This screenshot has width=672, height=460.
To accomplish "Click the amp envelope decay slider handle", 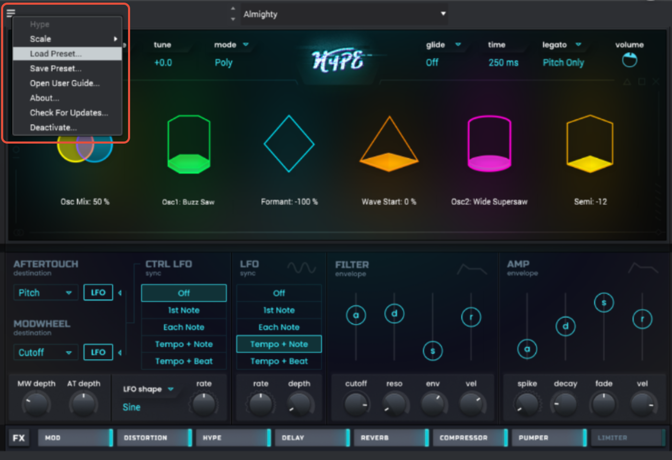I will pyautogui.click(x=565, y=327).
